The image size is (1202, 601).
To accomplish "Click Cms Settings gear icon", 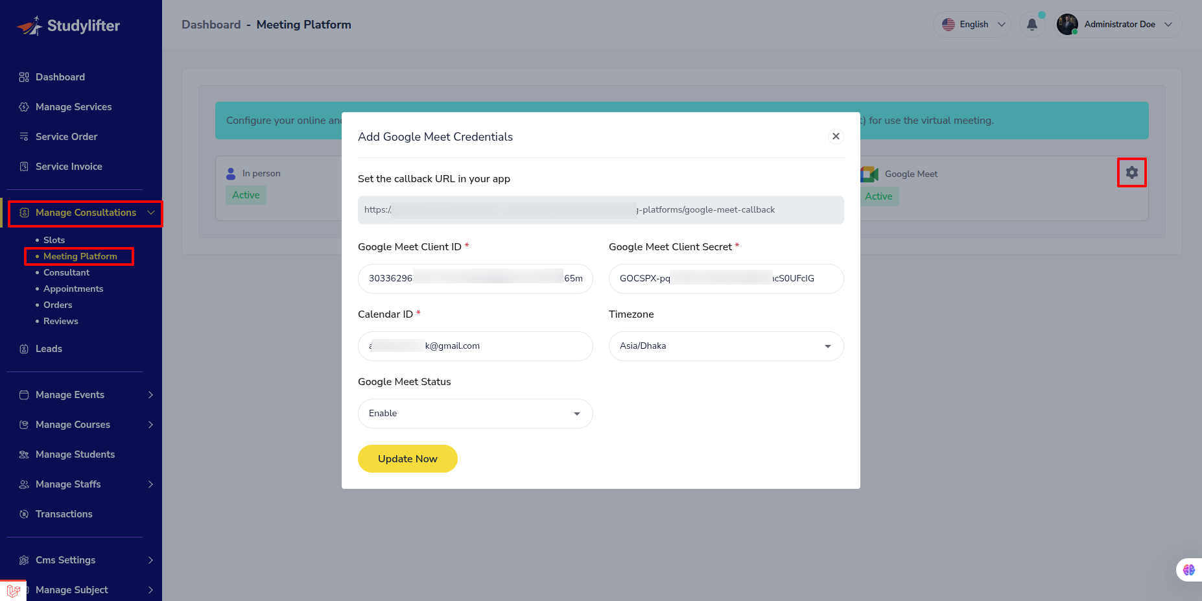I will pyautogui.click(x=24, y=560).
